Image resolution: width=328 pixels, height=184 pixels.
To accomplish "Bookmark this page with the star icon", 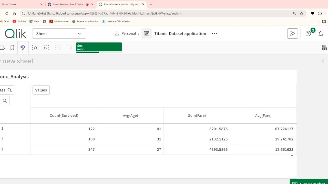I will tap(302, 14).
